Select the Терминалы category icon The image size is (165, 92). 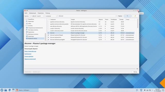click(27, 32)
